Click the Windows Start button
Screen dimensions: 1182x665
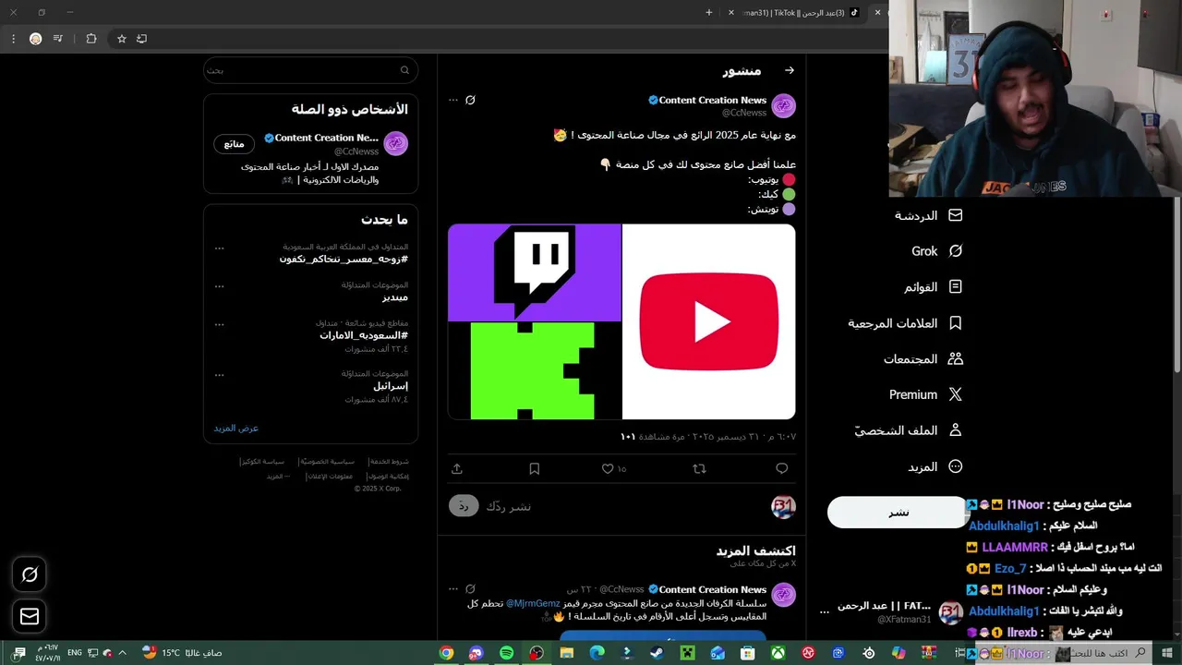point(1167,653)
